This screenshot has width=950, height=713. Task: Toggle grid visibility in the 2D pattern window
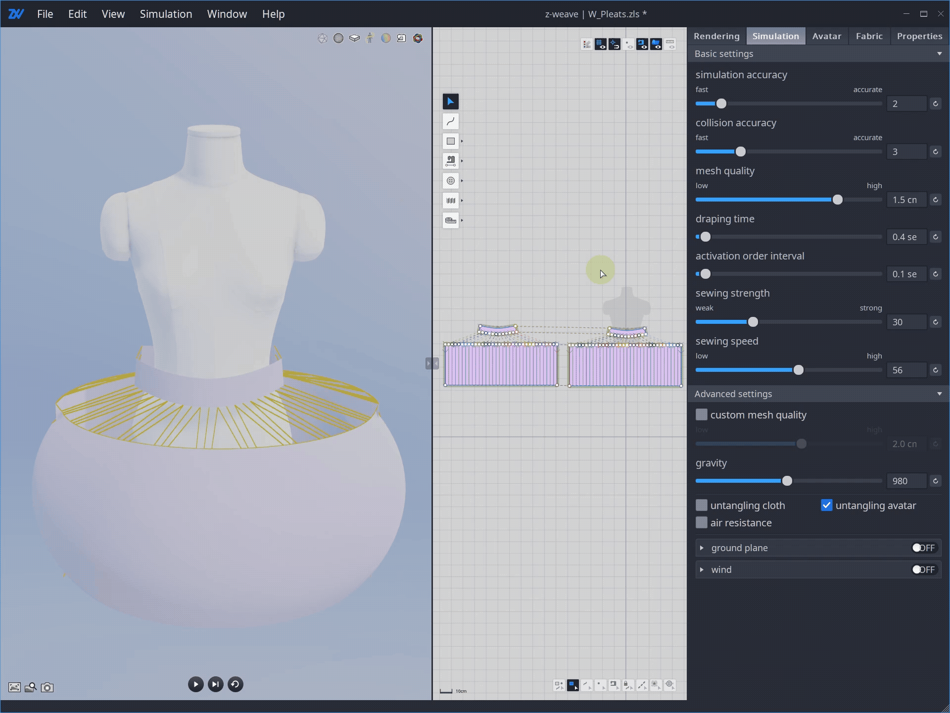pos(601,44)
